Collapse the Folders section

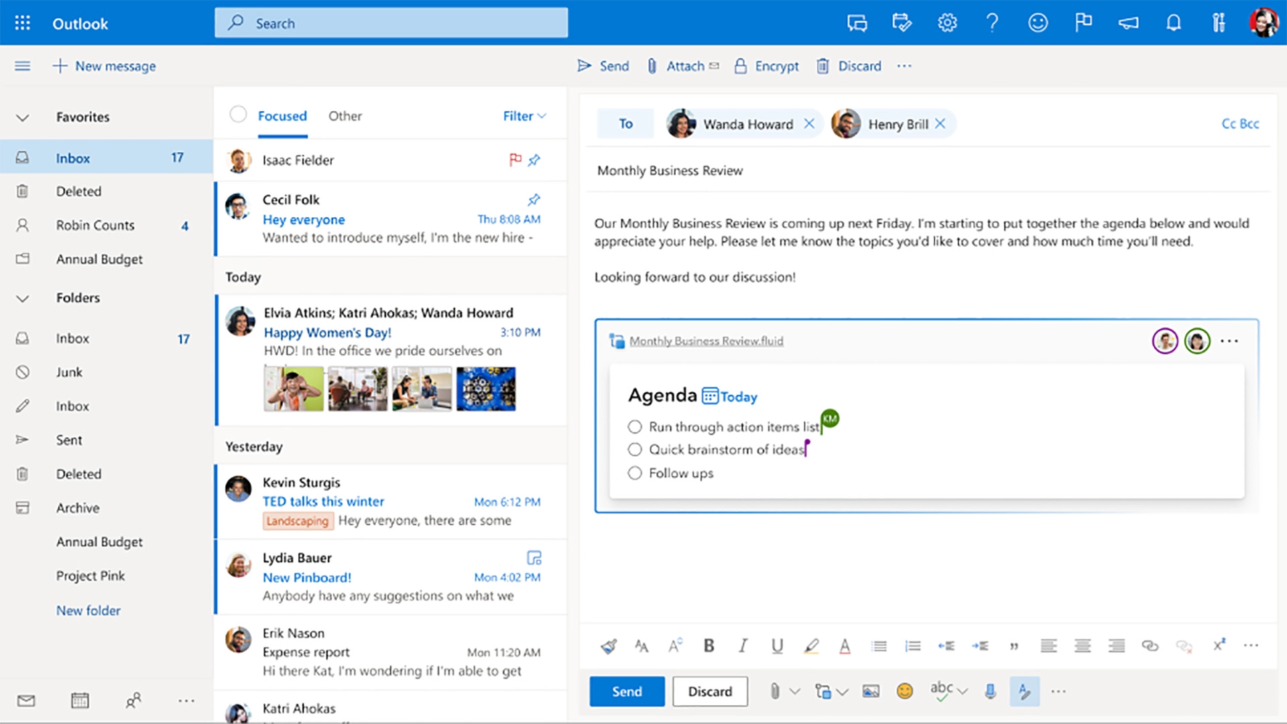23,298
